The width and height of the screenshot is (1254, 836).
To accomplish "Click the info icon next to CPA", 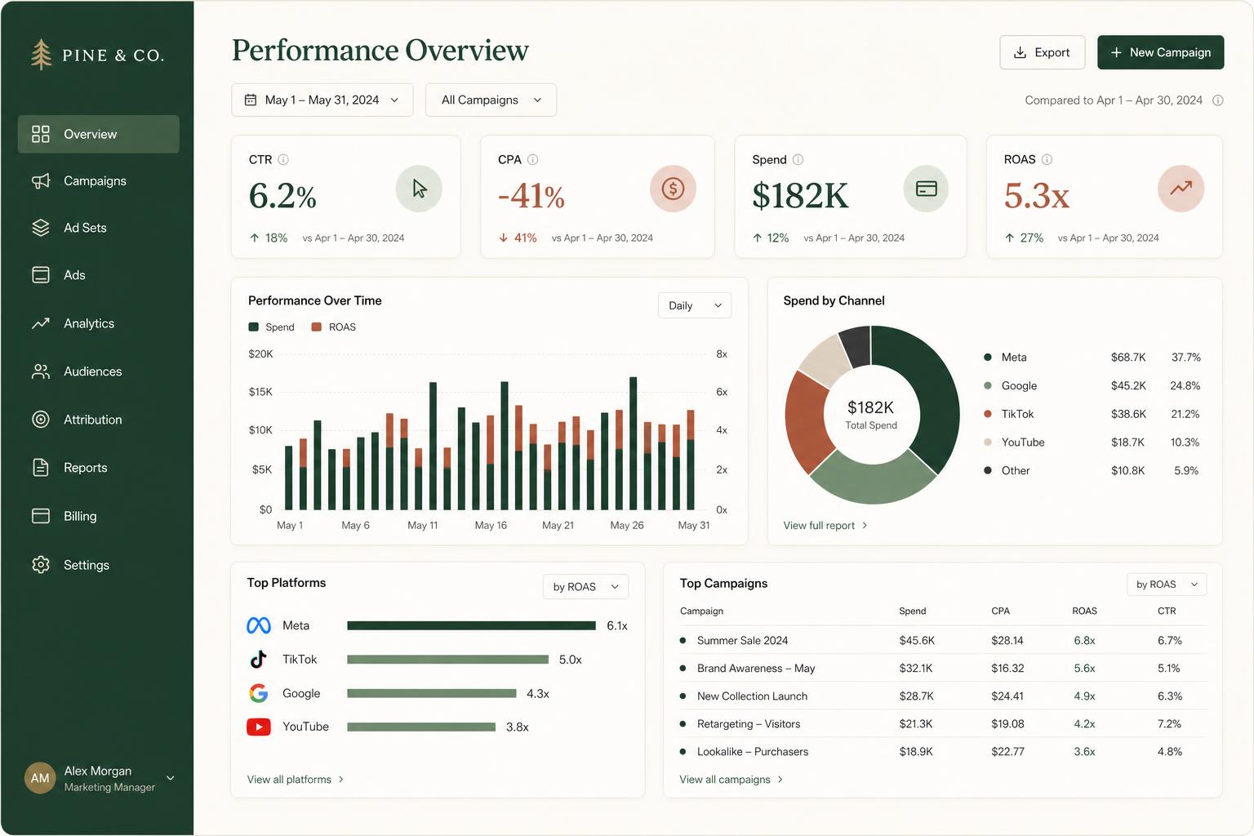I will click(x=532, y=160).
